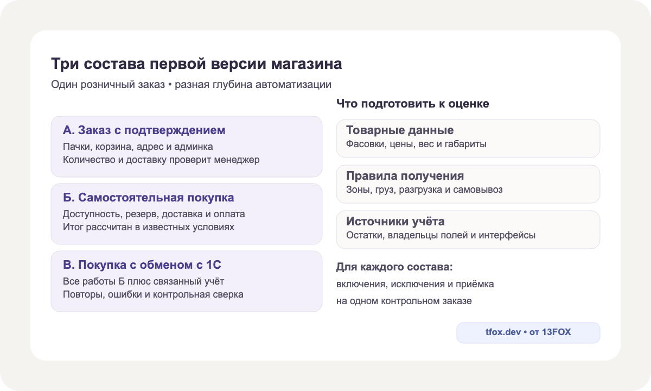Select card 'В. Покупка с обменом с 1С'
This screenshot has width=651, height=391.
(187, 281)
